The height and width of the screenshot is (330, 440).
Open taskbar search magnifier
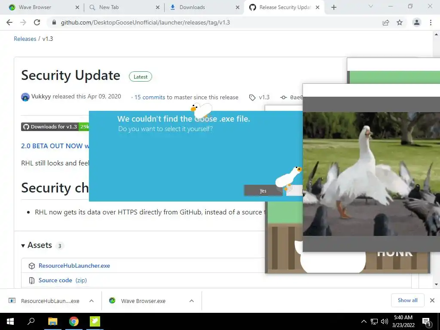coord(31,321)
